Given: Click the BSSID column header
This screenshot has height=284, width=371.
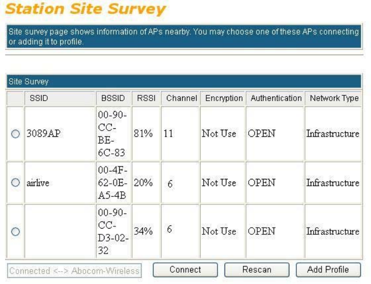Looking at the screenshot, I should (113, 98).
